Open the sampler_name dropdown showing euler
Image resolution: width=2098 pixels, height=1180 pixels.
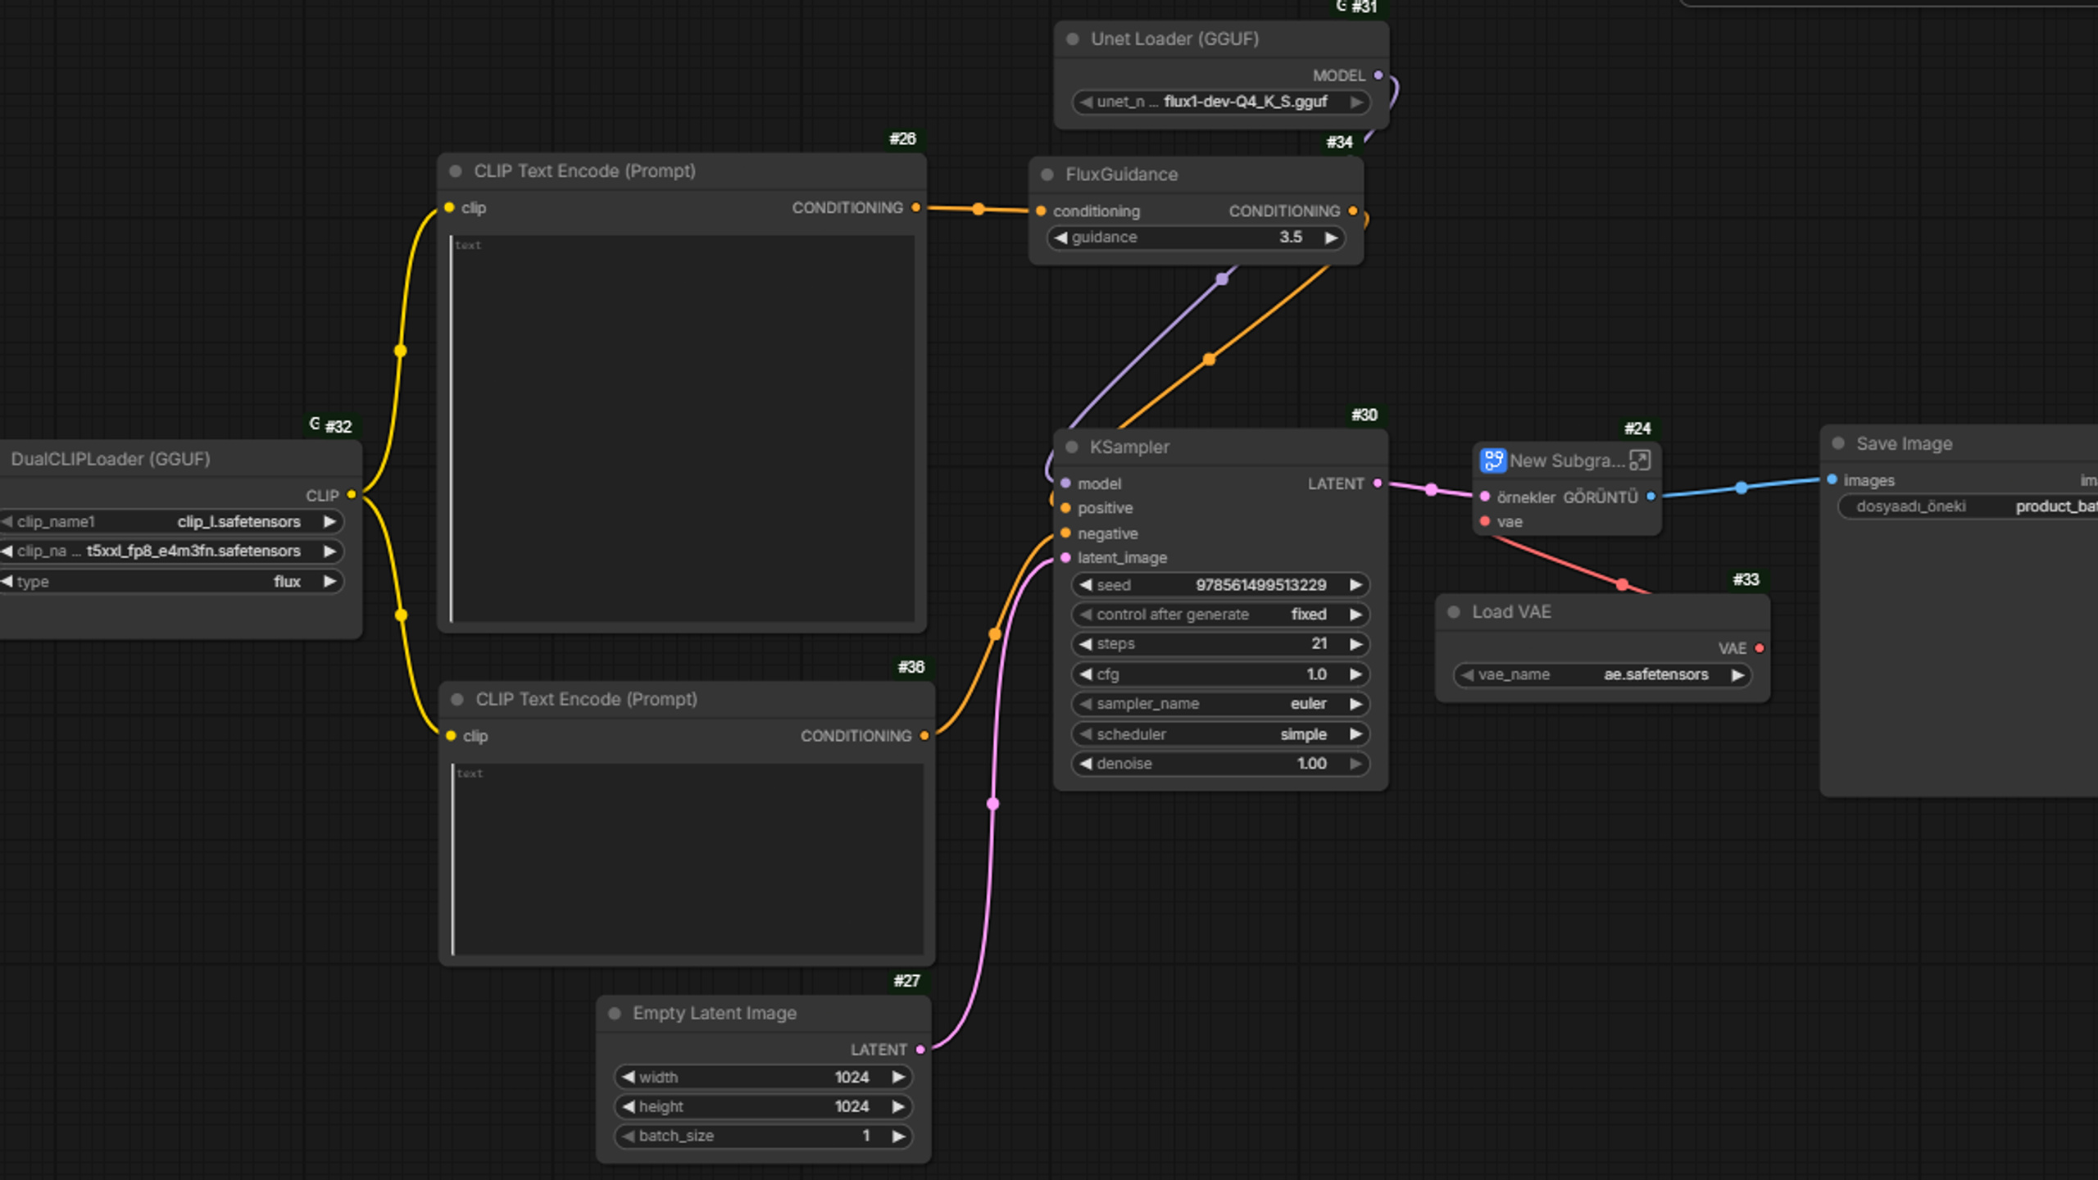coord(1220,704)
